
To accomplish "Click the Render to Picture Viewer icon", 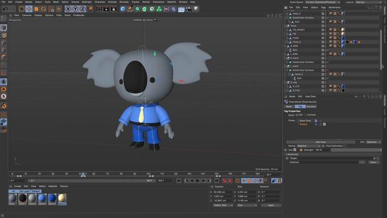I will coord(106,9).
